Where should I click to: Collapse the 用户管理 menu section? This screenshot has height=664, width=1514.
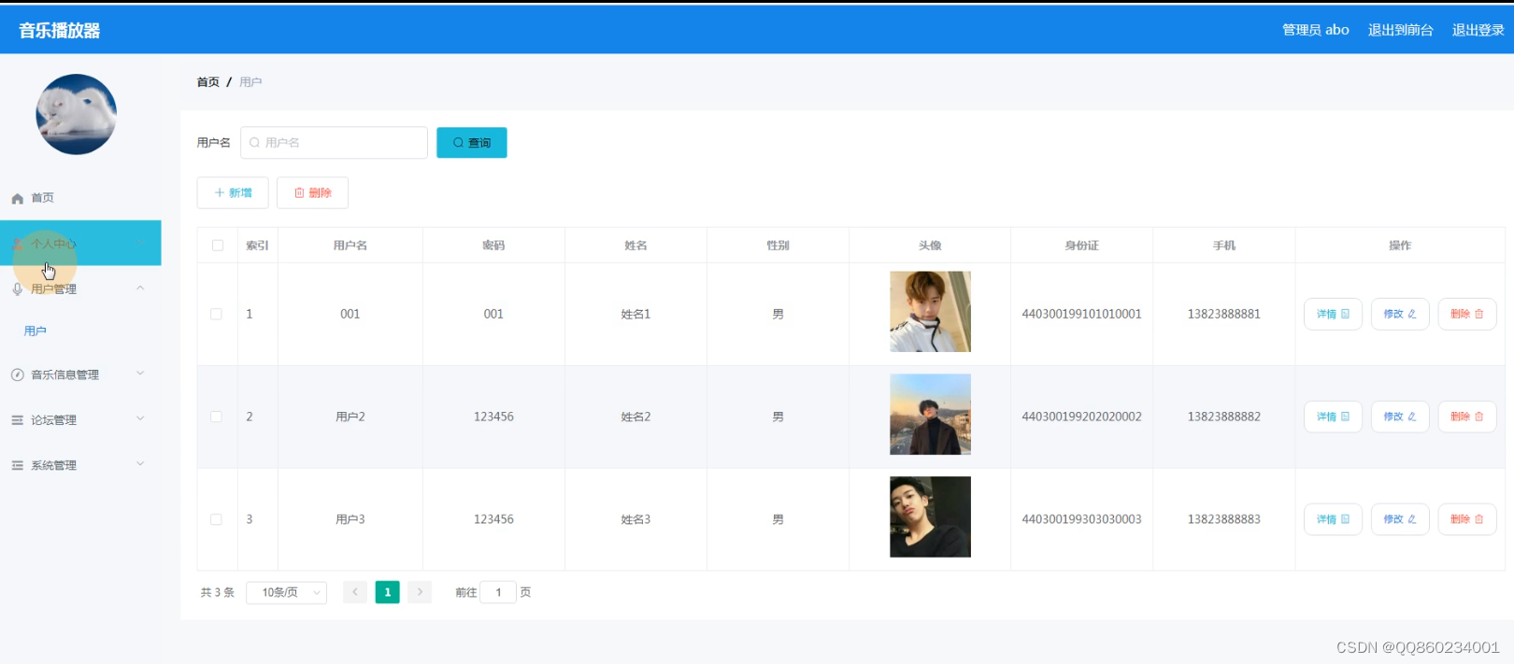point(80,289)
